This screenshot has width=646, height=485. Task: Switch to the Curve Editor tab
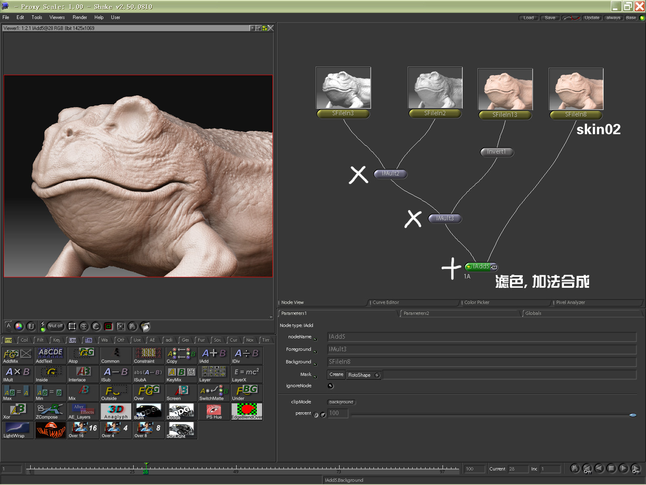point(414,302)
